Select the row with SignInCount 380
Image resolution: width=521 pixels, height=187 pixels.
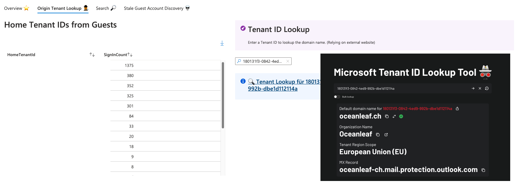pos(165,75)
